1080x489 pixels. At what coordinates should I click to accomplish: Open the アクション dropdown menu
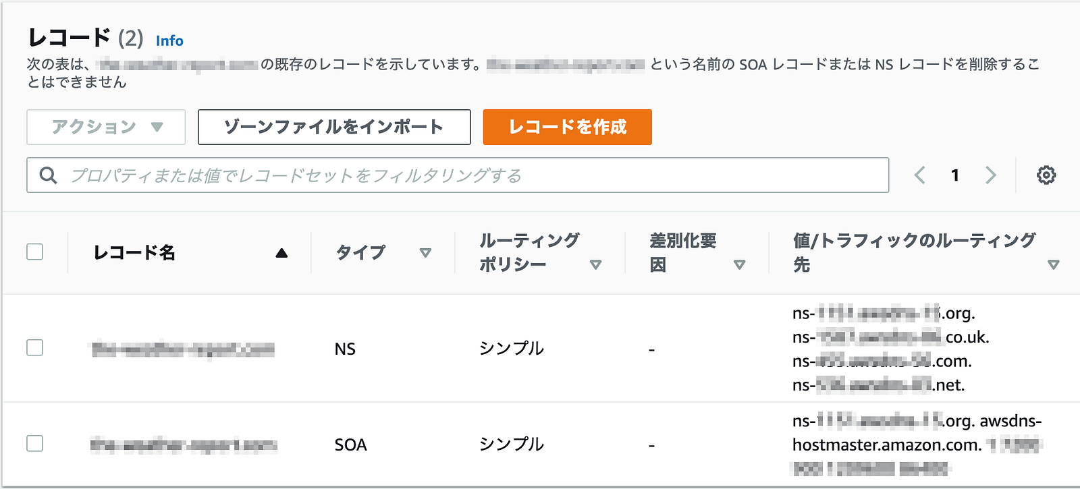coord(106,127)
